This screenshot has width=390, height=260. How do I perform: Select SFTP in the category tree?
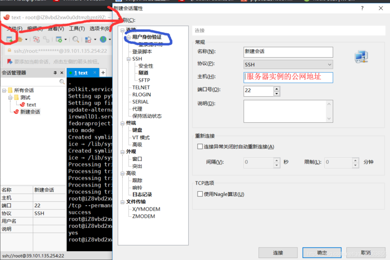[144, 80]
